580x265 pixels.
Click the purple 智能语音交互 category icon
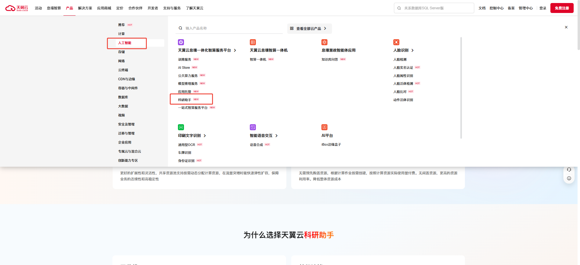coord(253,127)
